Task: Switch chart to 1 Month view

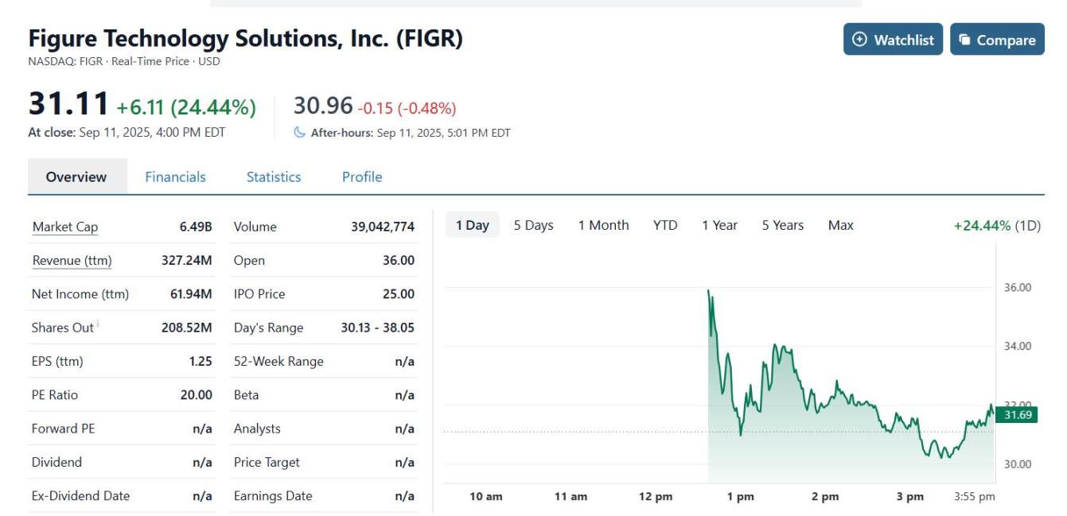Action: (x=603, y=225)
